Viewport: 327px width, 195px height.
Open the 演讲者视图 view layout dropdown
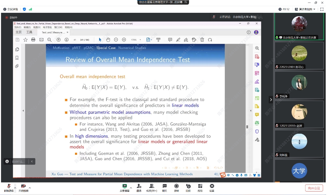[x=305, y=9]
